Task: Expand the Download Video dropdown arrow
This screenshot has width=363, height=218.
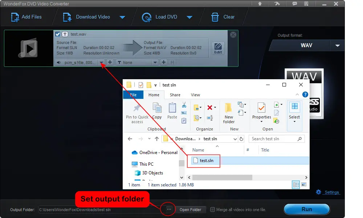Action: [122, 17]
